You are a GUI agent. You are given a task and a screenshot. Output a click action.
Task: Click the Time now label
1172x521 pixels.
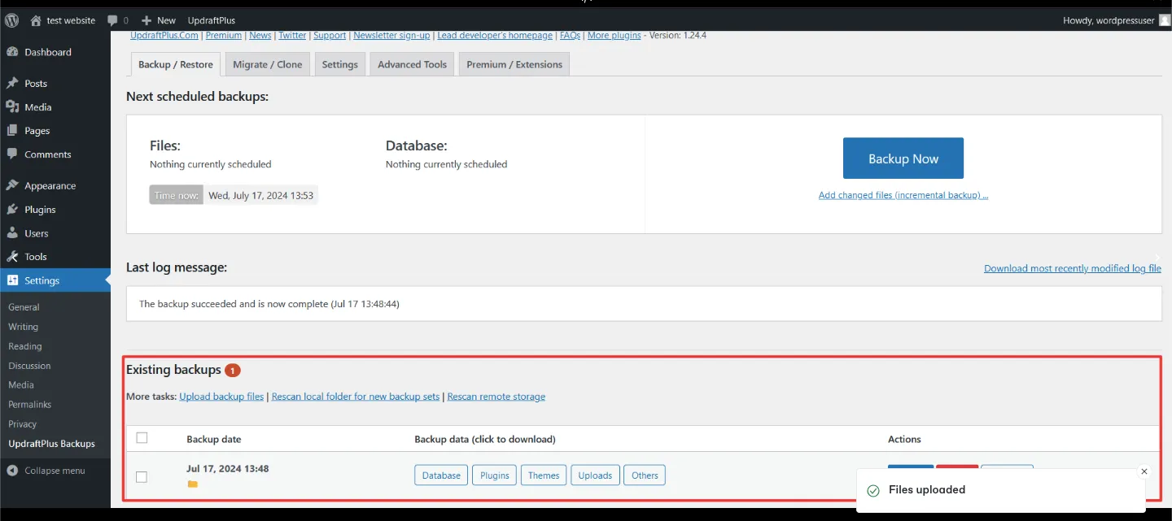176,195
